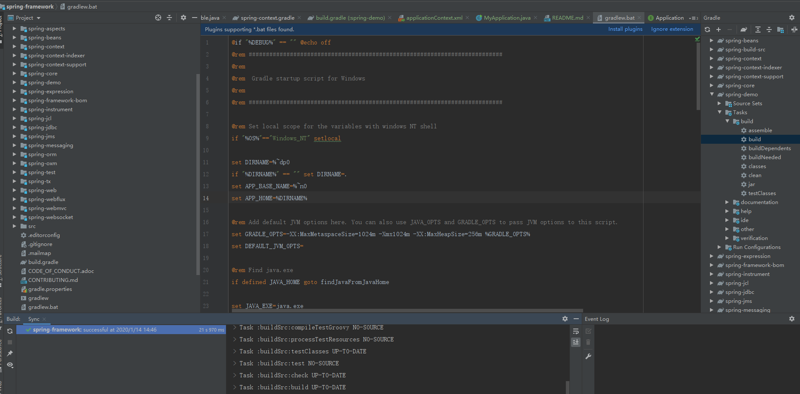The image size is (800, 394).
Task: Click the Event Log mark-as-read checkmark icon
Action: point(588,331)
